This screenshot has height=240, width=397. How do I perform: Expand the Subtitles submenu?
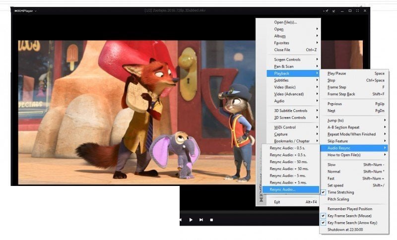293,80
